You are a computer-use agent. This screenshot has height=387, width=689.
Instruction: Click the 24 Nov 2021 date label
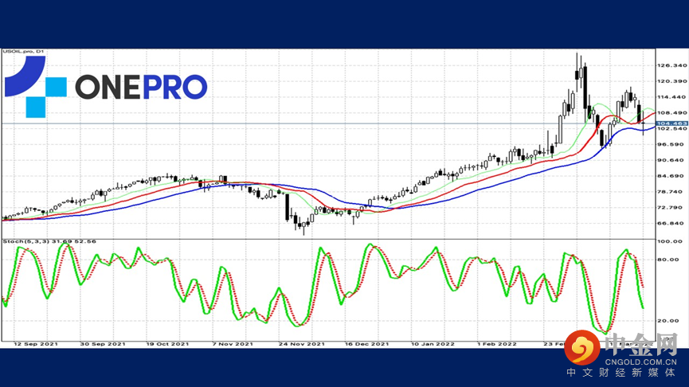pyautogui.click(x=301, y=344)
